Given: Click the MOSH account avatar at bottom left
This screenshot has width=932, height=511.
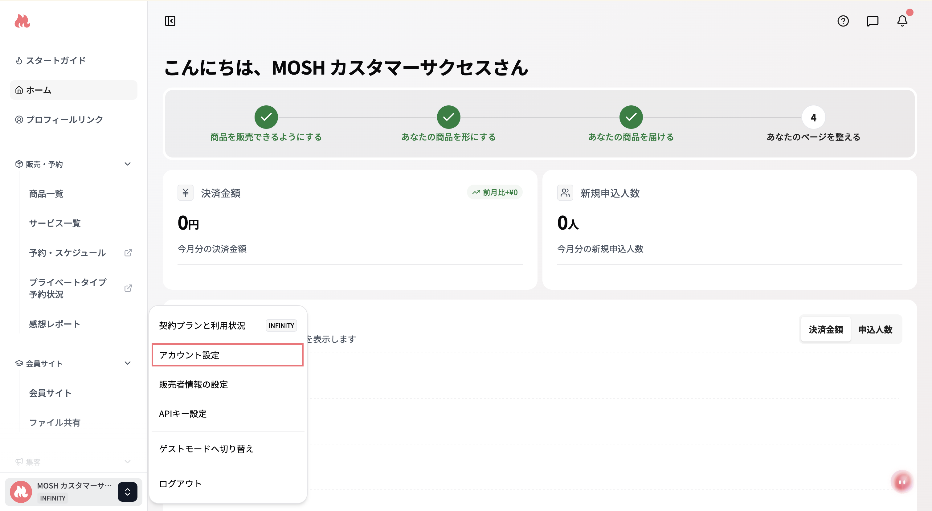Looking at the screenshot, I should [x=21, y=492].
